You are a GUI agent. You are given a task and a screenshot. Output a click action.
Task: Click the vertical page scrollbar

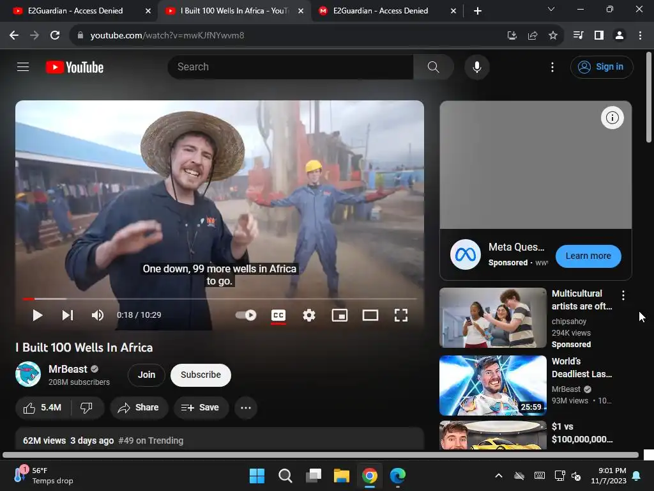tap(649, 97)
